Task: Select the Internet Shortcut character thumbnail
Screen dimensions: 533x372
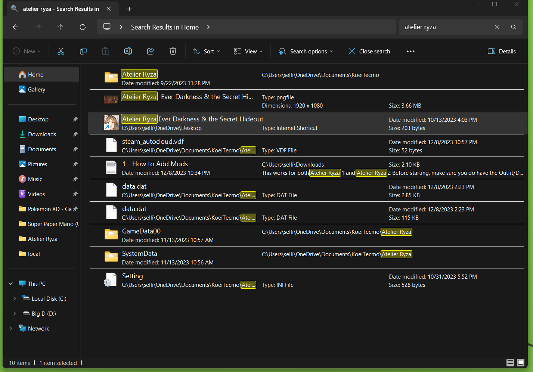Action: coord(111,123)
